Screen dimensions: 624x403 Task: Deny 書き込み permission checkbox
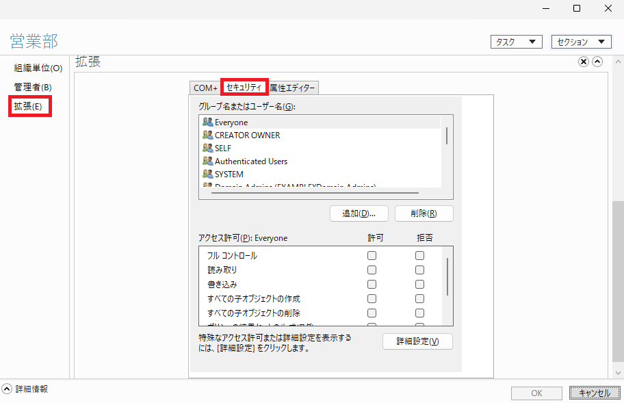[419, 284]
